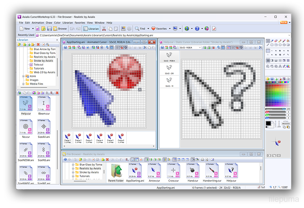The image size is (304, 208).
Task: Open the Librarian menu
Action: coord(68,22)
